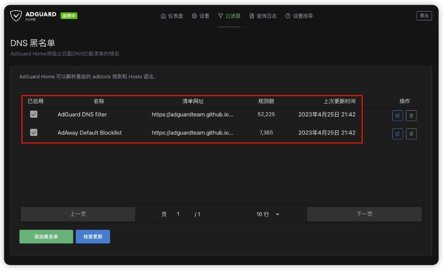Sort by the 上次更新时间 column header
This screenshot has height=270, width=444.
coord(340,101)
